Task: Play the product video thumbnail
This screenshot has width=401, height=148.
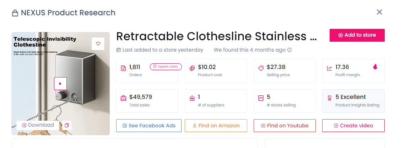Action: tap(60, 84)
